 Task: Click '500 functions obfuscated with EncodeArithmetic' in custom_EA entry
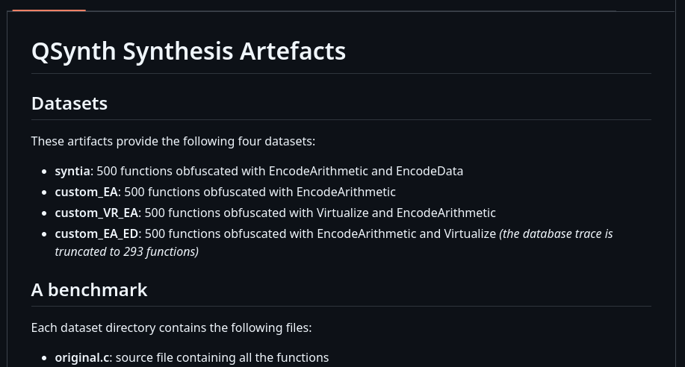[260, 192]
